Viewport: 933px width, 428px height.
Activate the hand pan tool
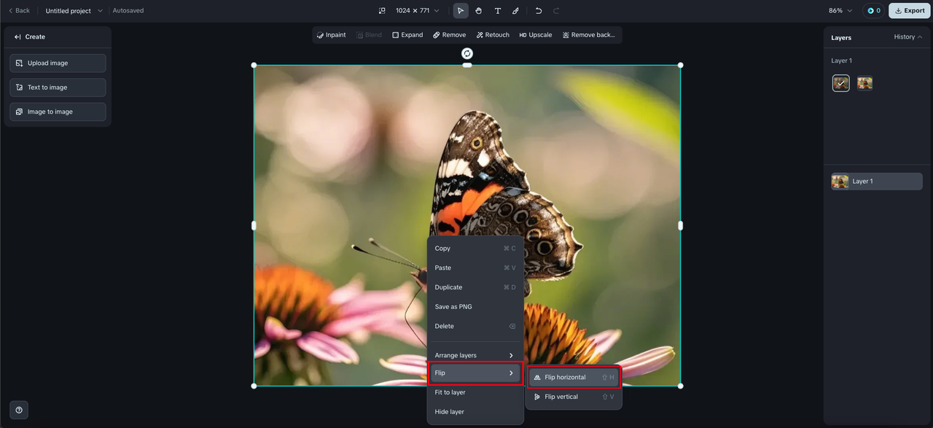coord(479,11)
